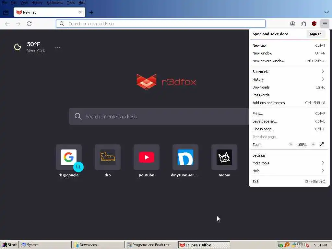Open the list all tabs chevron
332x249 pixels.
click(x=326, y=12)
